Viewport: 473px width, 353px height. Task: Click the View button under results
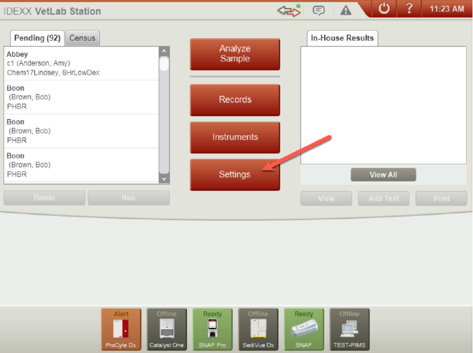(326, 198)
